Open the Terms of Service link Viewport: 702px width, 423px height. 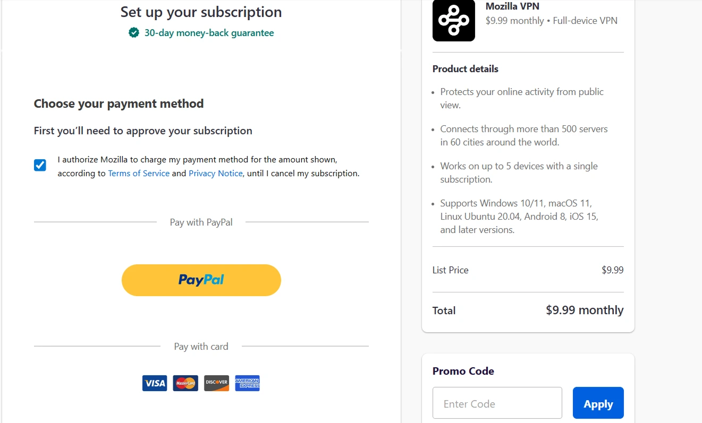[139, 174]
